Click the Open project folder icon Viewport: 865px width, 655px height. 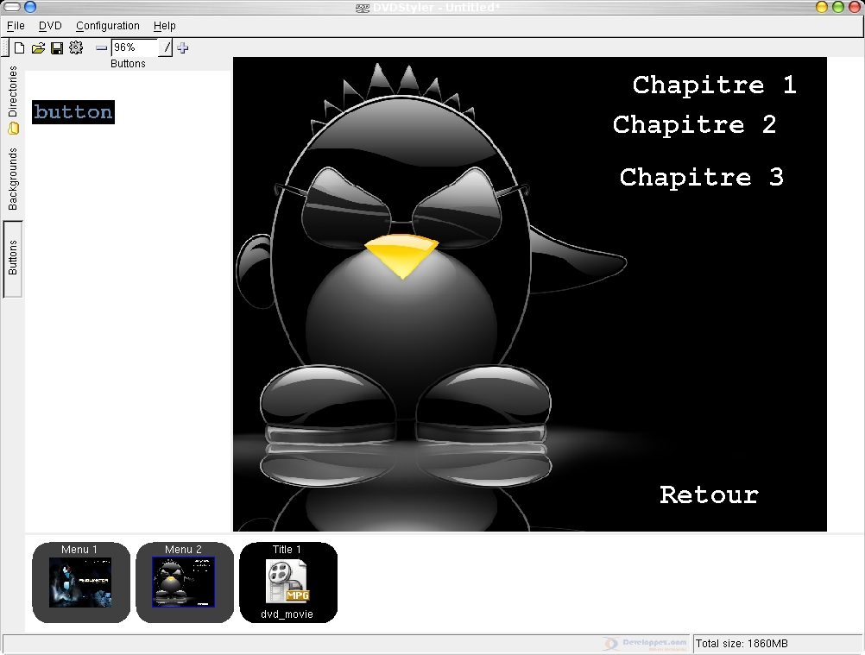(x=38, y=48)
